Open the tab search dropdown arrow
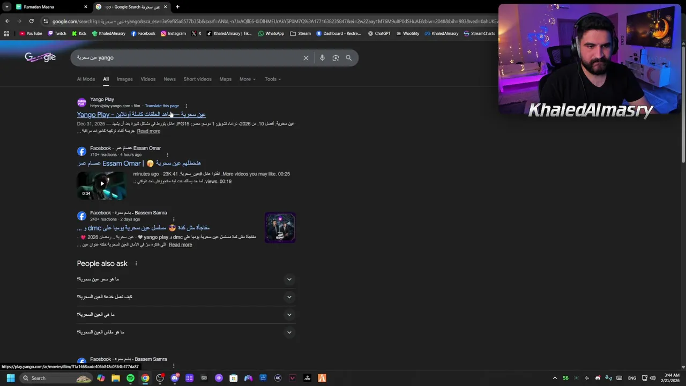The image size is (686, 386). pos(7,7)
